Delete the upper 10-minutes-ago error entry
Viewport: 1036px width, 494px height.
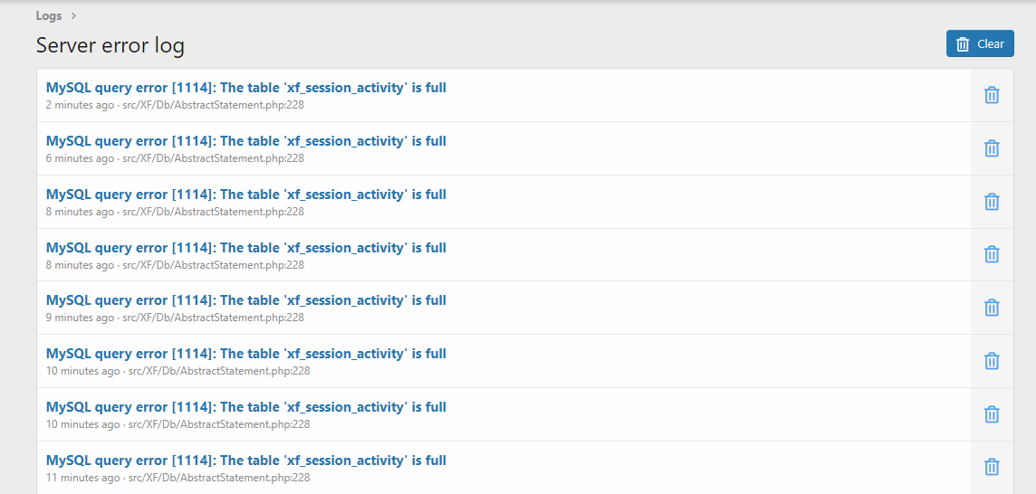[x=992, y=361]
